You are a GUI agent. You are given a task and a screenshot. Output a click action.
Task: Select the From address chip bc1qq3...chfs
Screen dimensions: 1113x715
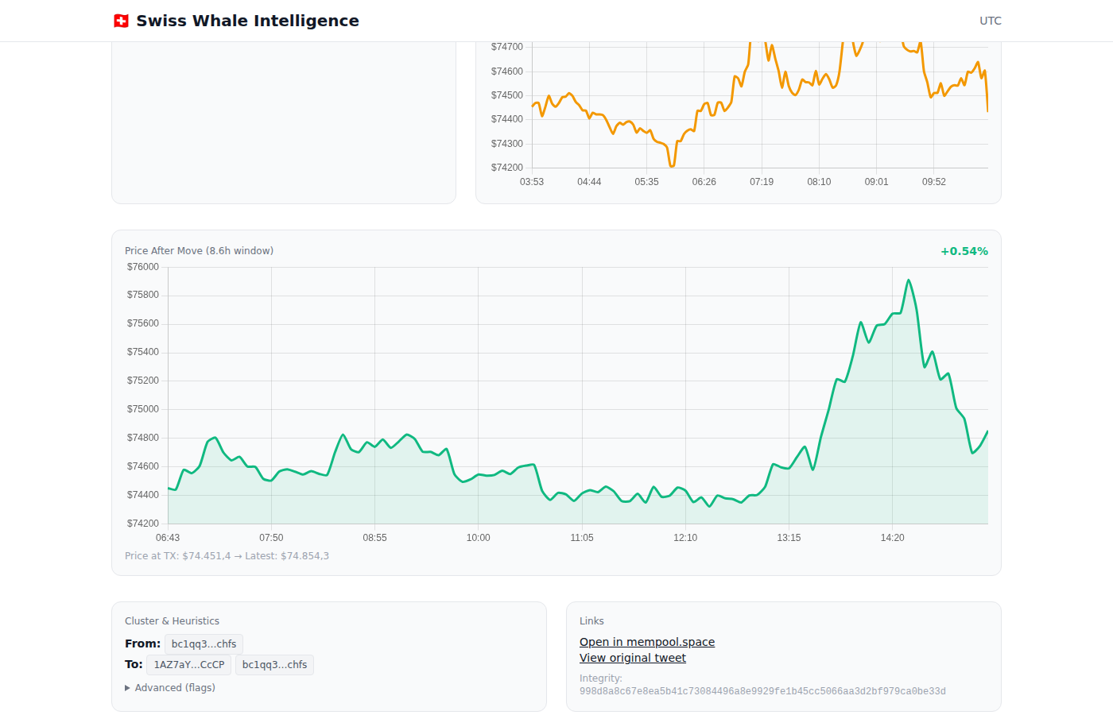tap(203, 643)
